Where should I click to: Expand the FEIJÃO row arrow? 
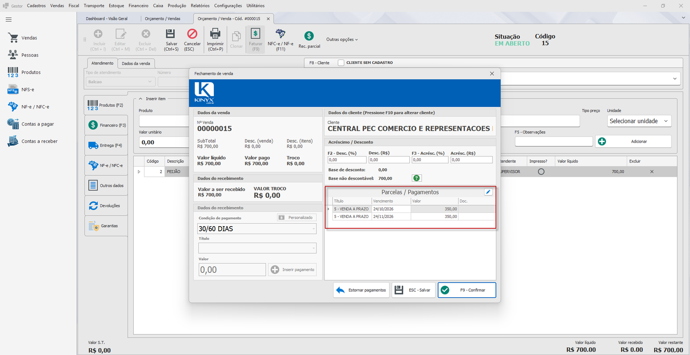139,171
